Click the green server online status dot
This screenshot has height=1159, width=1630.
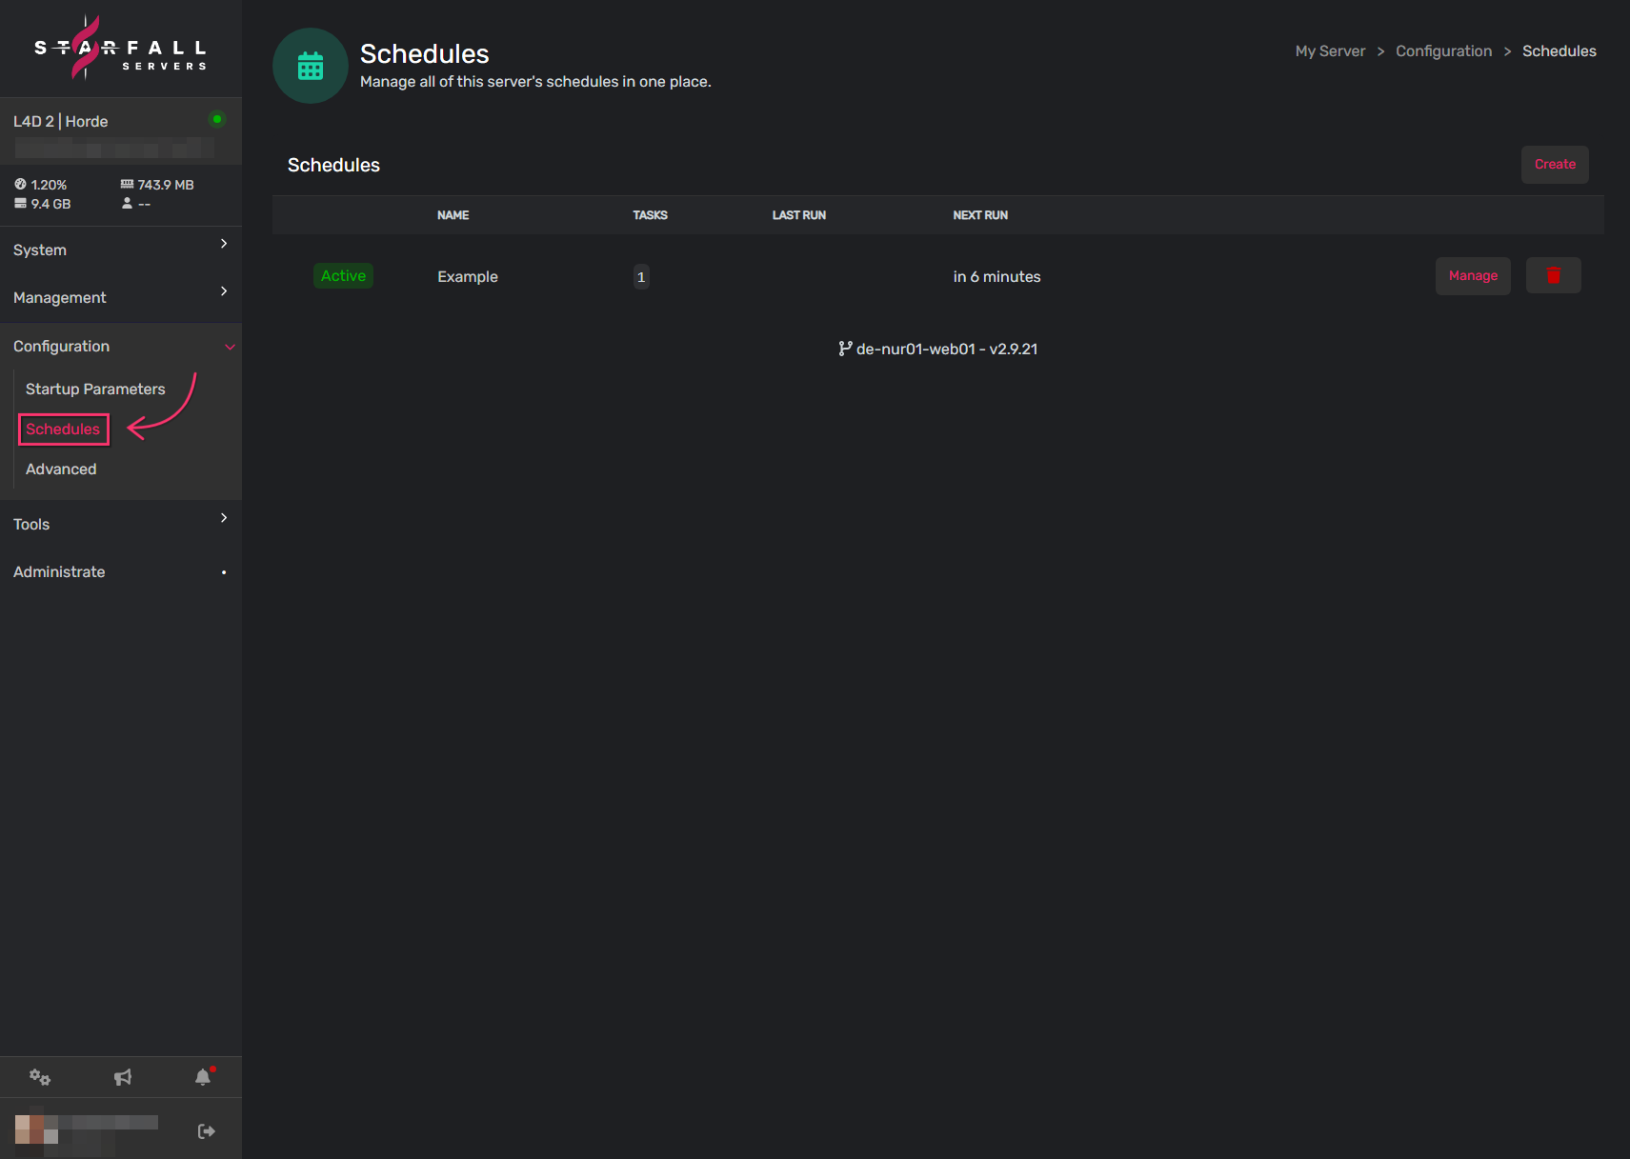[217, 119]
